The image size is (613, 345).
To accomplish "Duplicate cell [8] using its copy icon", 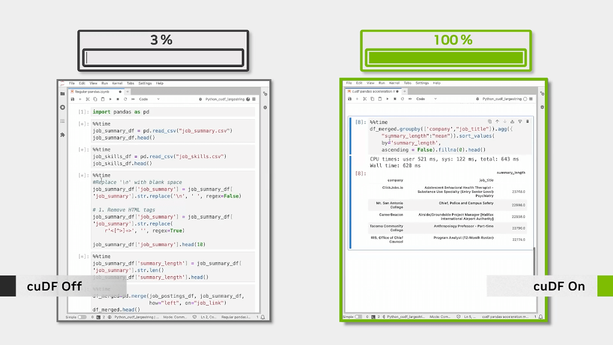I will [489, 122].
